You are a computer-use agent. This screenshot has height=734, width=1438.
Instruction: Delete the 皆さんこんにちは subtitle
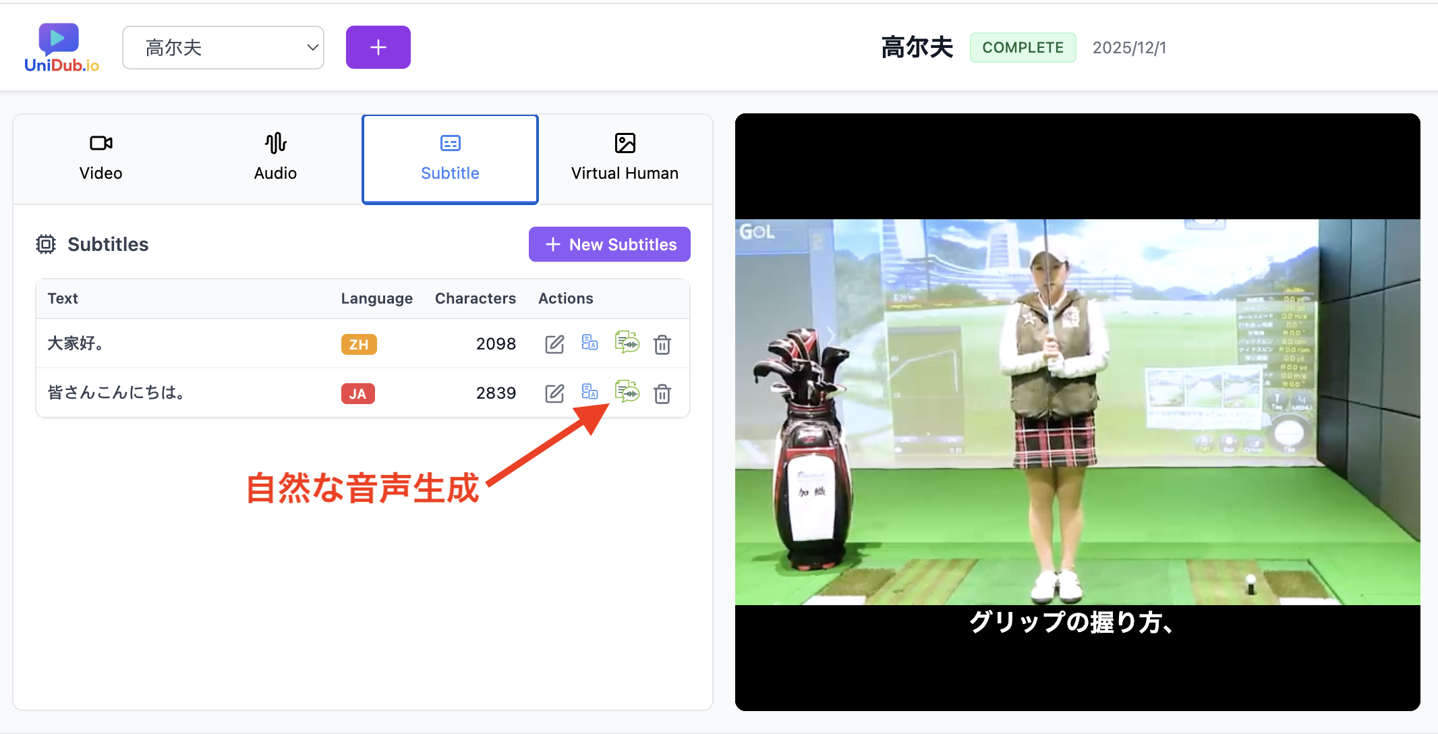(x=663, y=393)
